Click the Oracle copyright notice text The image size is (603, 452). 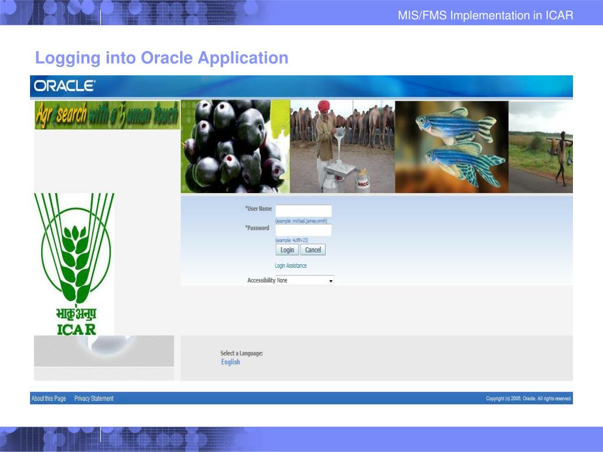click(528, 398)
